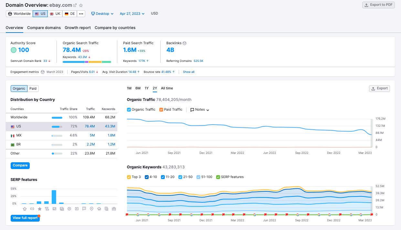
Task: Open the Compare by countries tab
Action: tap(115, 28)
